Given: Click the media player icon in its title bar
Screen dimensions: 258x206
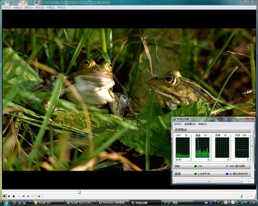Looking at the screenshot, I should pyautogui.click(x=3, y=2).
